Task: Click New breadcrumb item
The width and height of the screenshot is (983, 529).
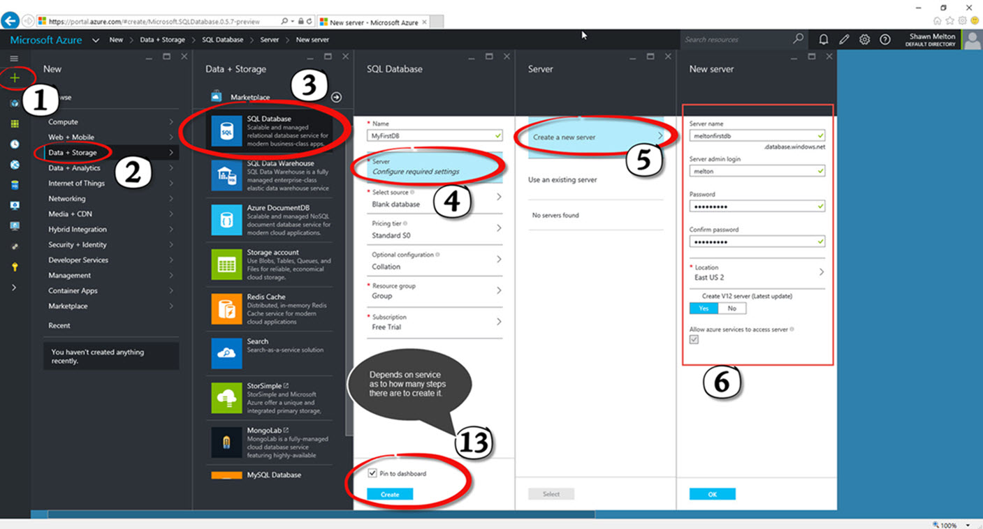Action: 116,40
